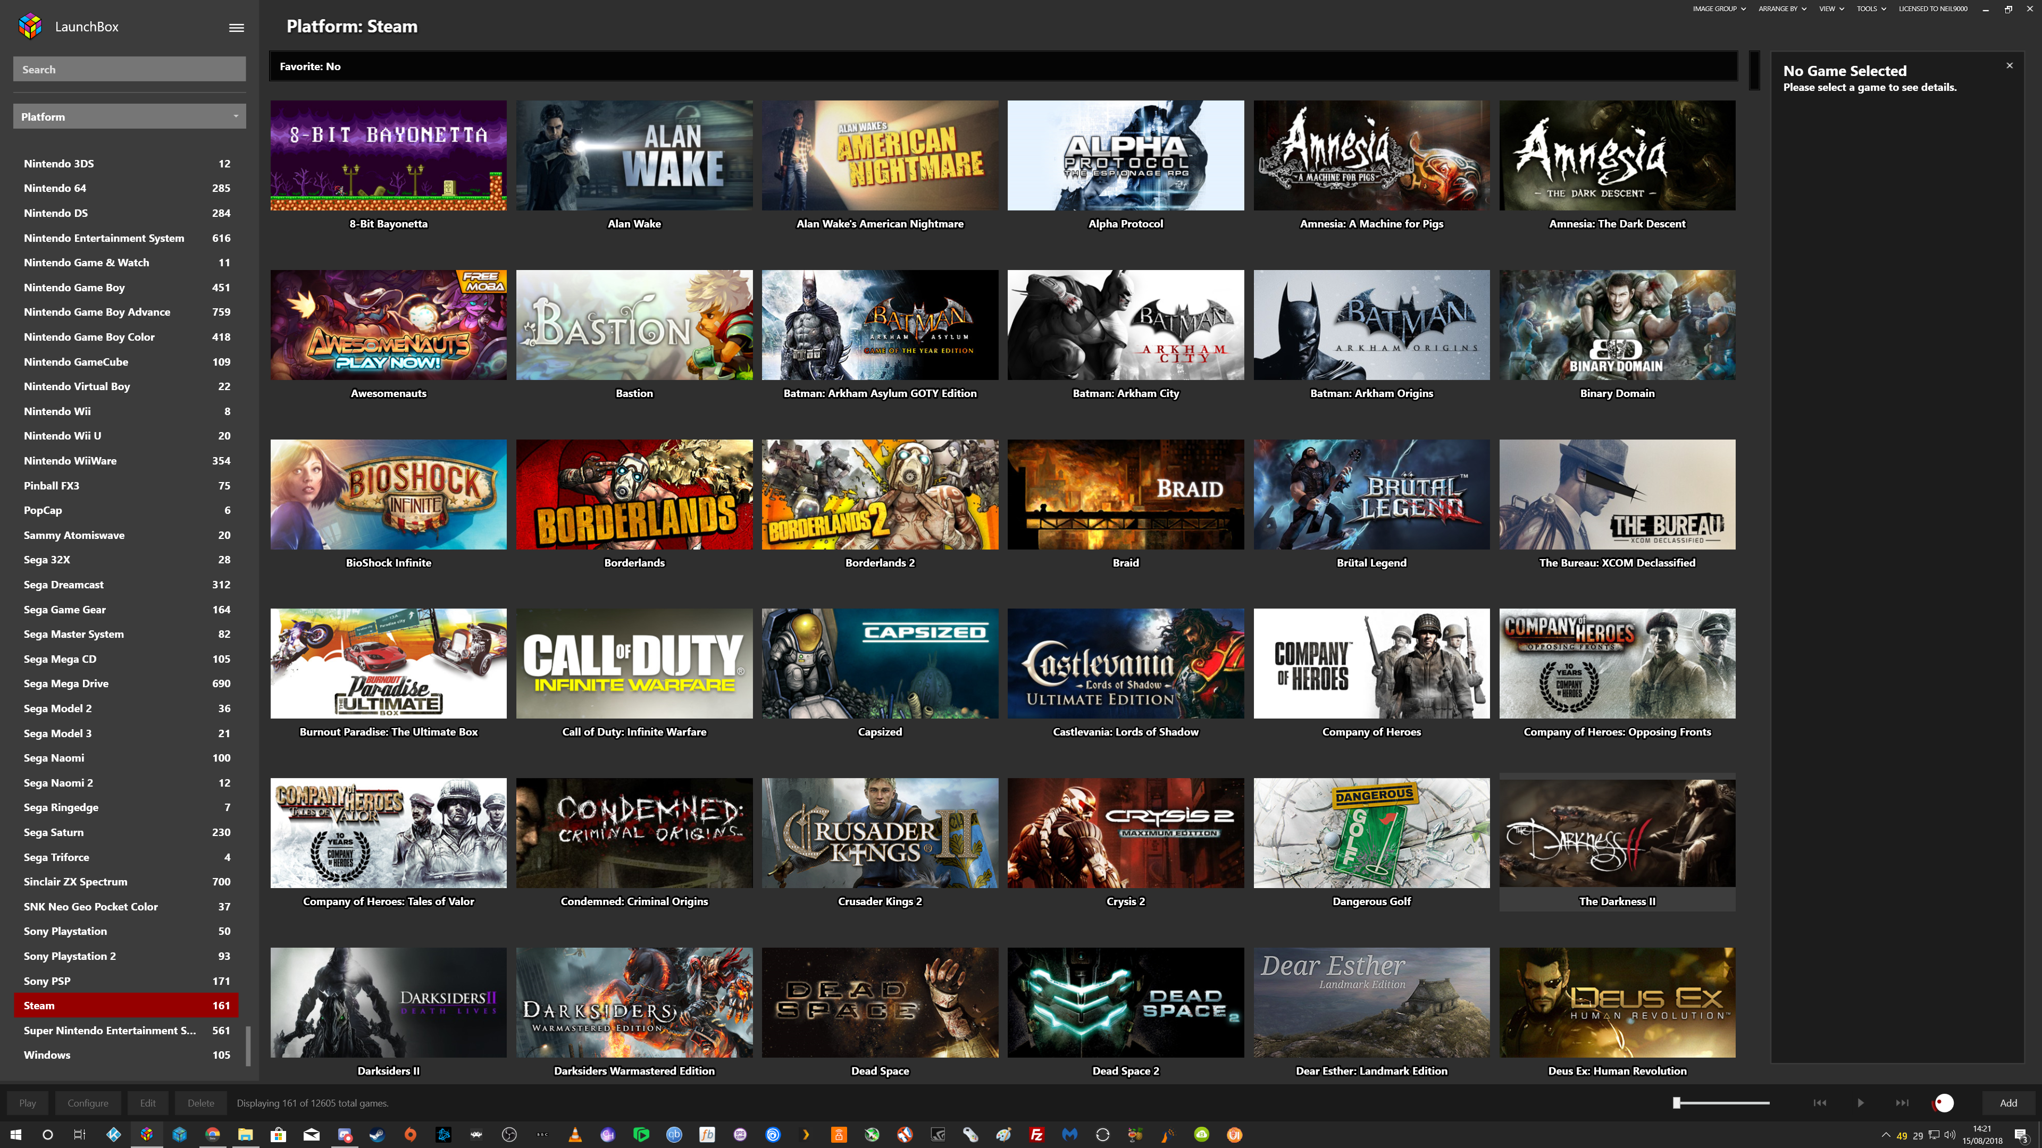Click the round white icon left of Add

1944,1103
